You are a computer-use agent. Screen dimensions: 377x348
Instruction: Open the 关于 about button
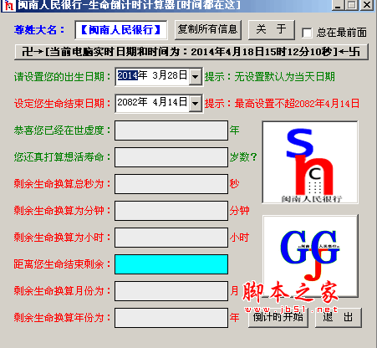pos(271,29)
